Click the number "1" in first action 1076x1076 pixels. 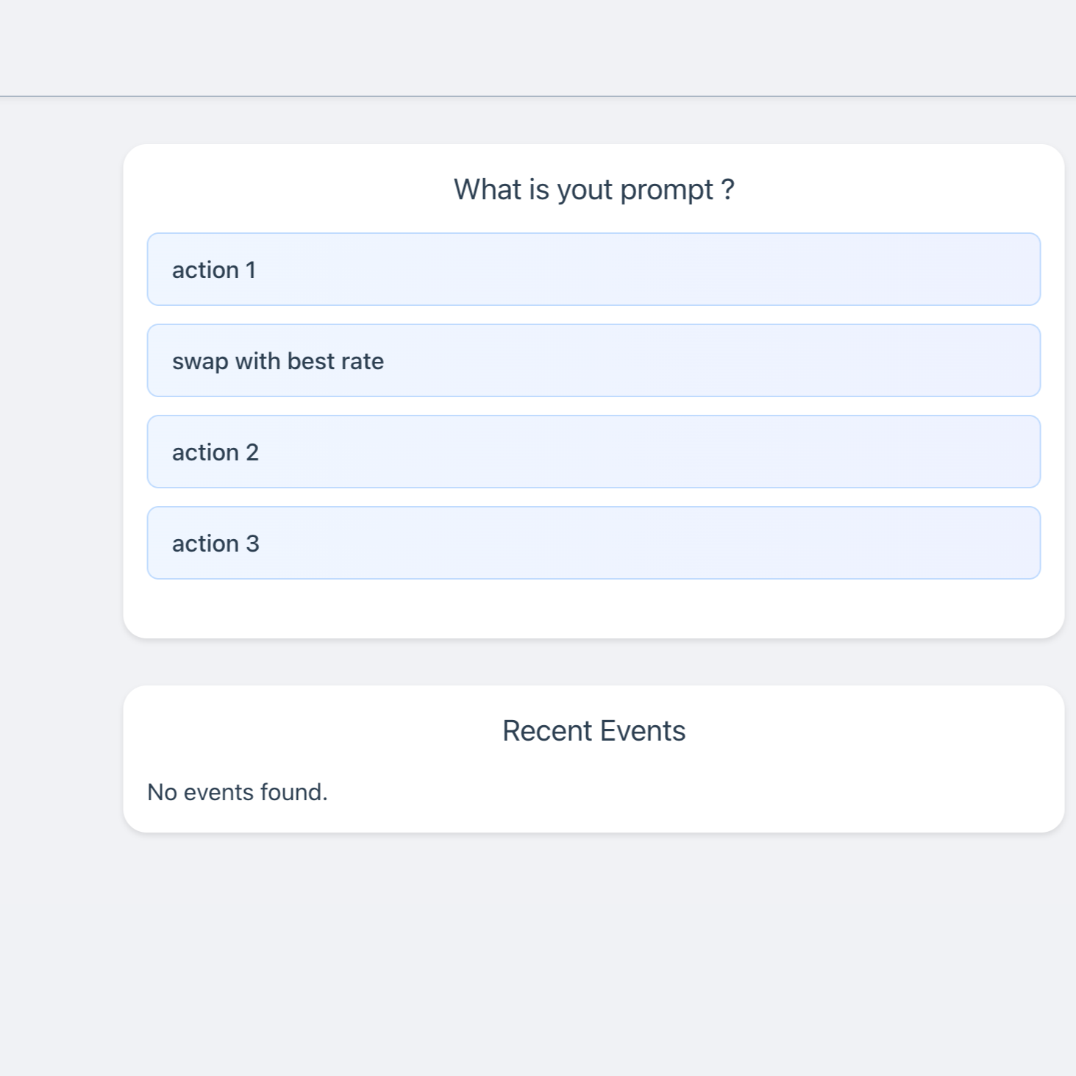(251, 270)
